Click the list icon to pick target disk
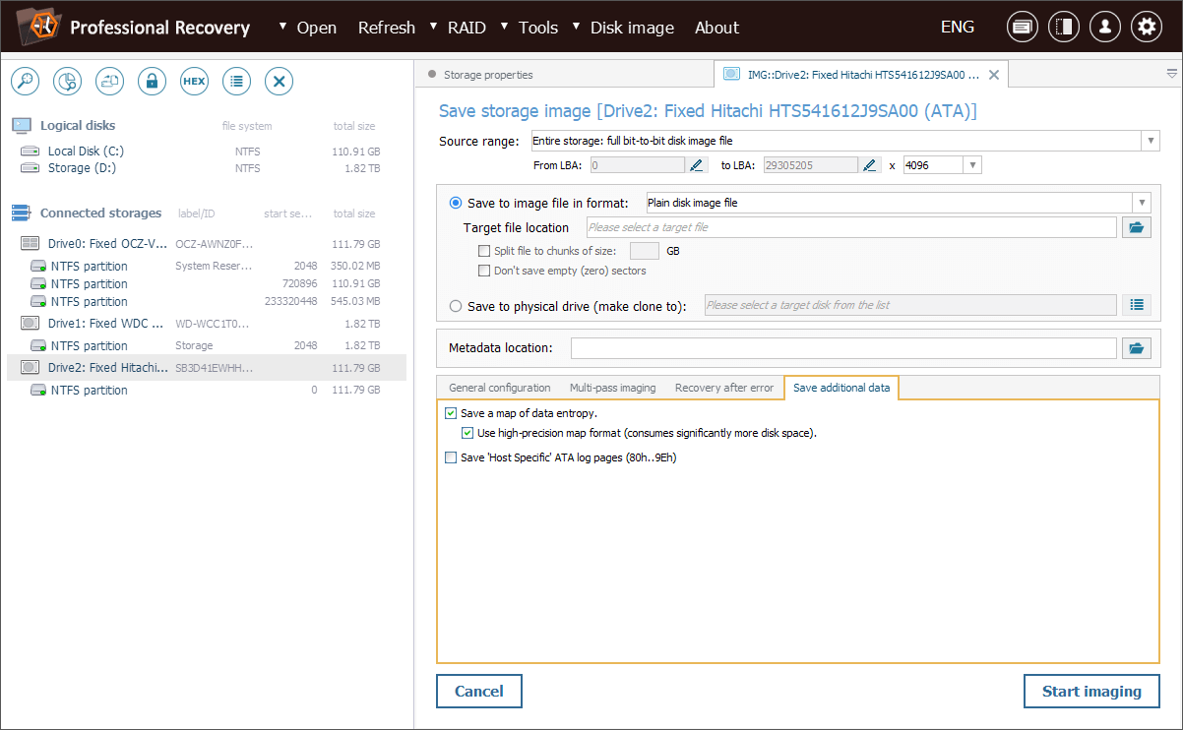This screenshot has width=1183, height=730. (x=1137, y=305)
